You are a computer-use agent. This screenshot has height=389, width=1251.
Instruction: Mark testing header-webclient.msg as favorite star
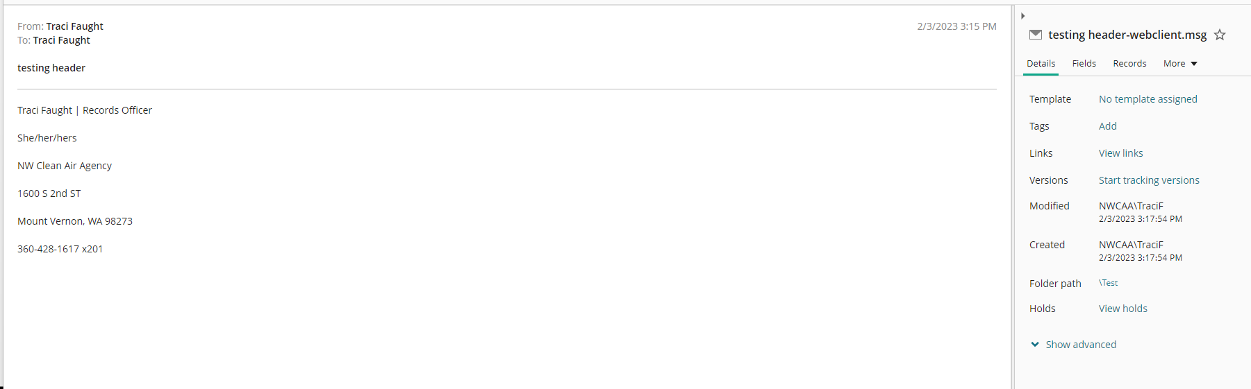coord(1220,35)
